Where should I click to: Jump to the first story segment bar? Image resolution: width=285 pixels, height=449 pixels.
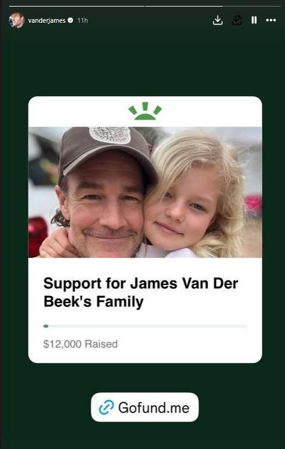[76, 6]
